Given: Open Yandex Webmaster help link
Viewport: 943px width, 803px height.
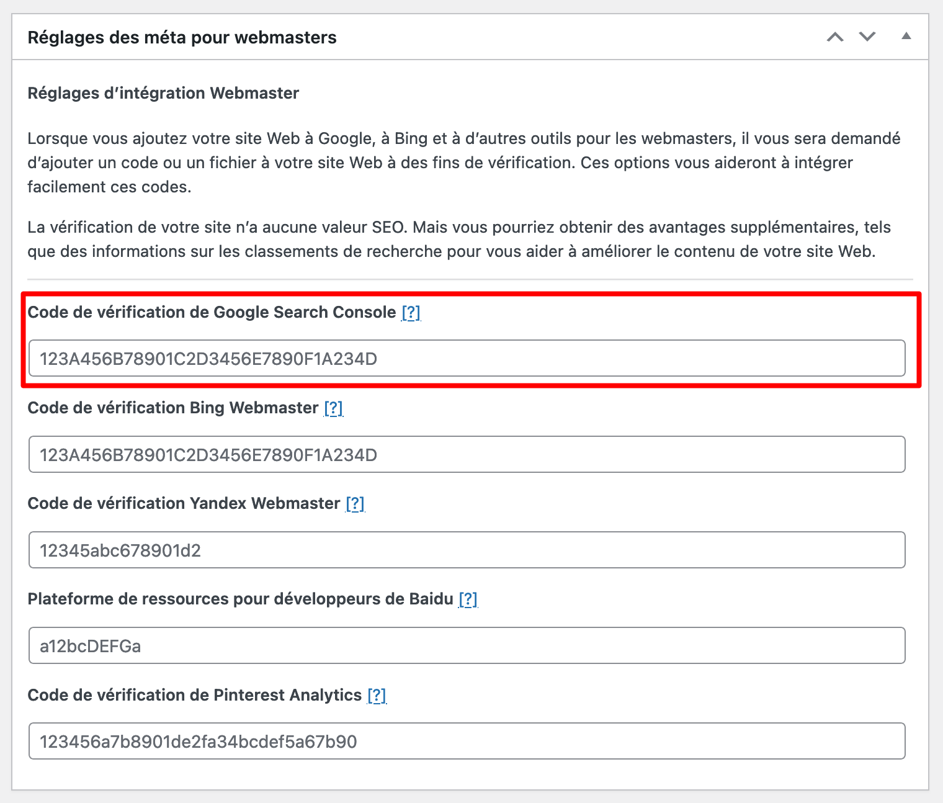Looking at the screenshot, I should [355, 503].
